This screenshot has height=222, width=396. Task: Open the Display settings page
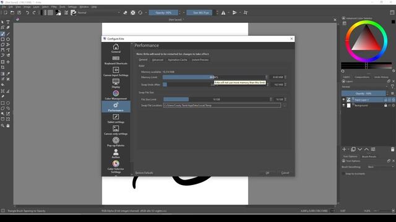click(x=116, y=83)
